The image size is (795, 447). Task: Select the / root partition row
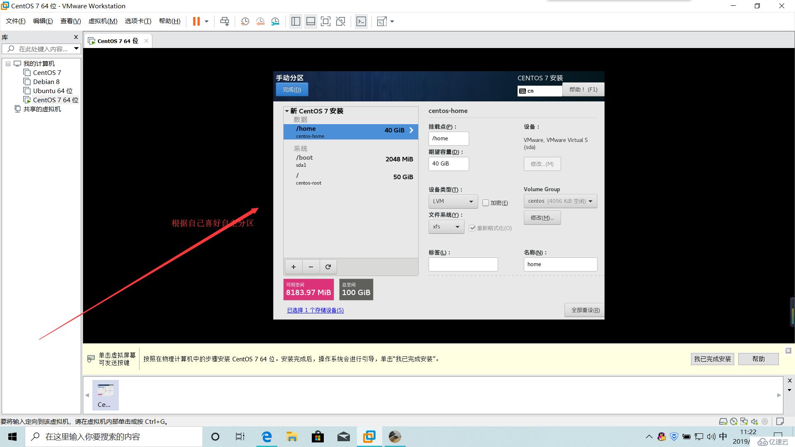coord(351,178)
